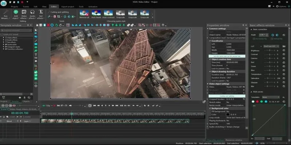Expand the Transition collection tree item
291x145 pixels.
(3, 49)
